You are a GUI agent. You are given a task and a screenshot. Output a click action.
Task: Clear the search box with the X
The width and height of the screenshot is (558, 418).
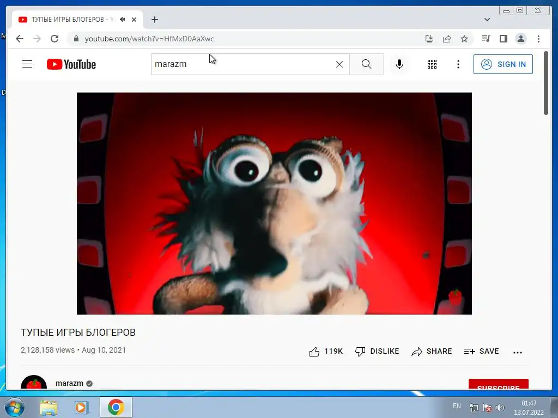(339, 64)
